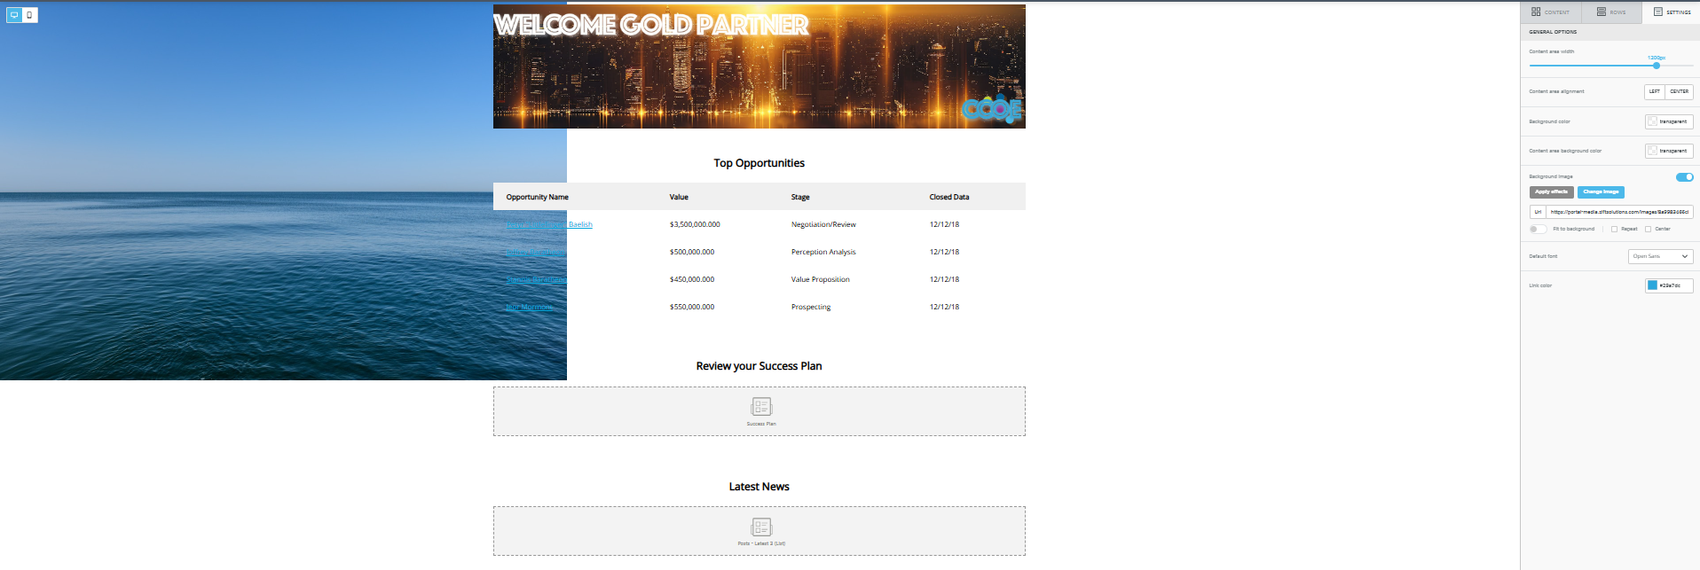This screenshot has height=570, width=1700.
Task: Click the Rows tab icon
Action: [1602, 12]
